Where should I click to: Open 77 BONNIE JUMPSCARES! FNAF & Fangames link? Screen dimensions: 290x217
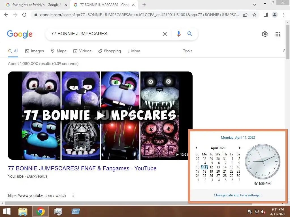coord(82,168)
